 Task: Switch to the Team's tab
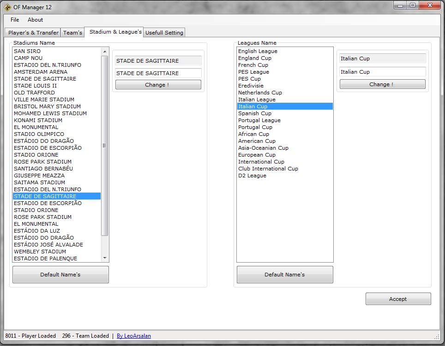72,33
